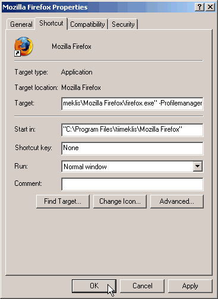Viewport: 218px width, 299px height.
Task: Open Find Target location
Action: (63, 201)
